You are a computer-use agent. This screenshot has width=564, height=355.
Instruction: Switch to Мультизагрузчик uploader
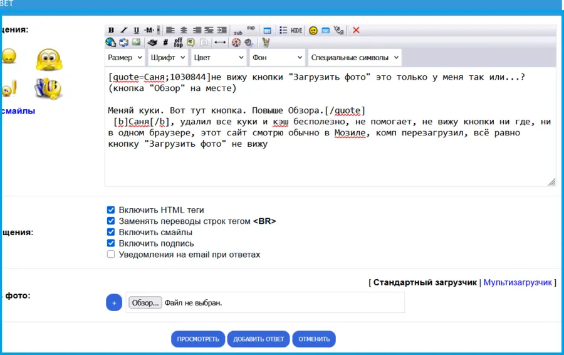point(518,282)
